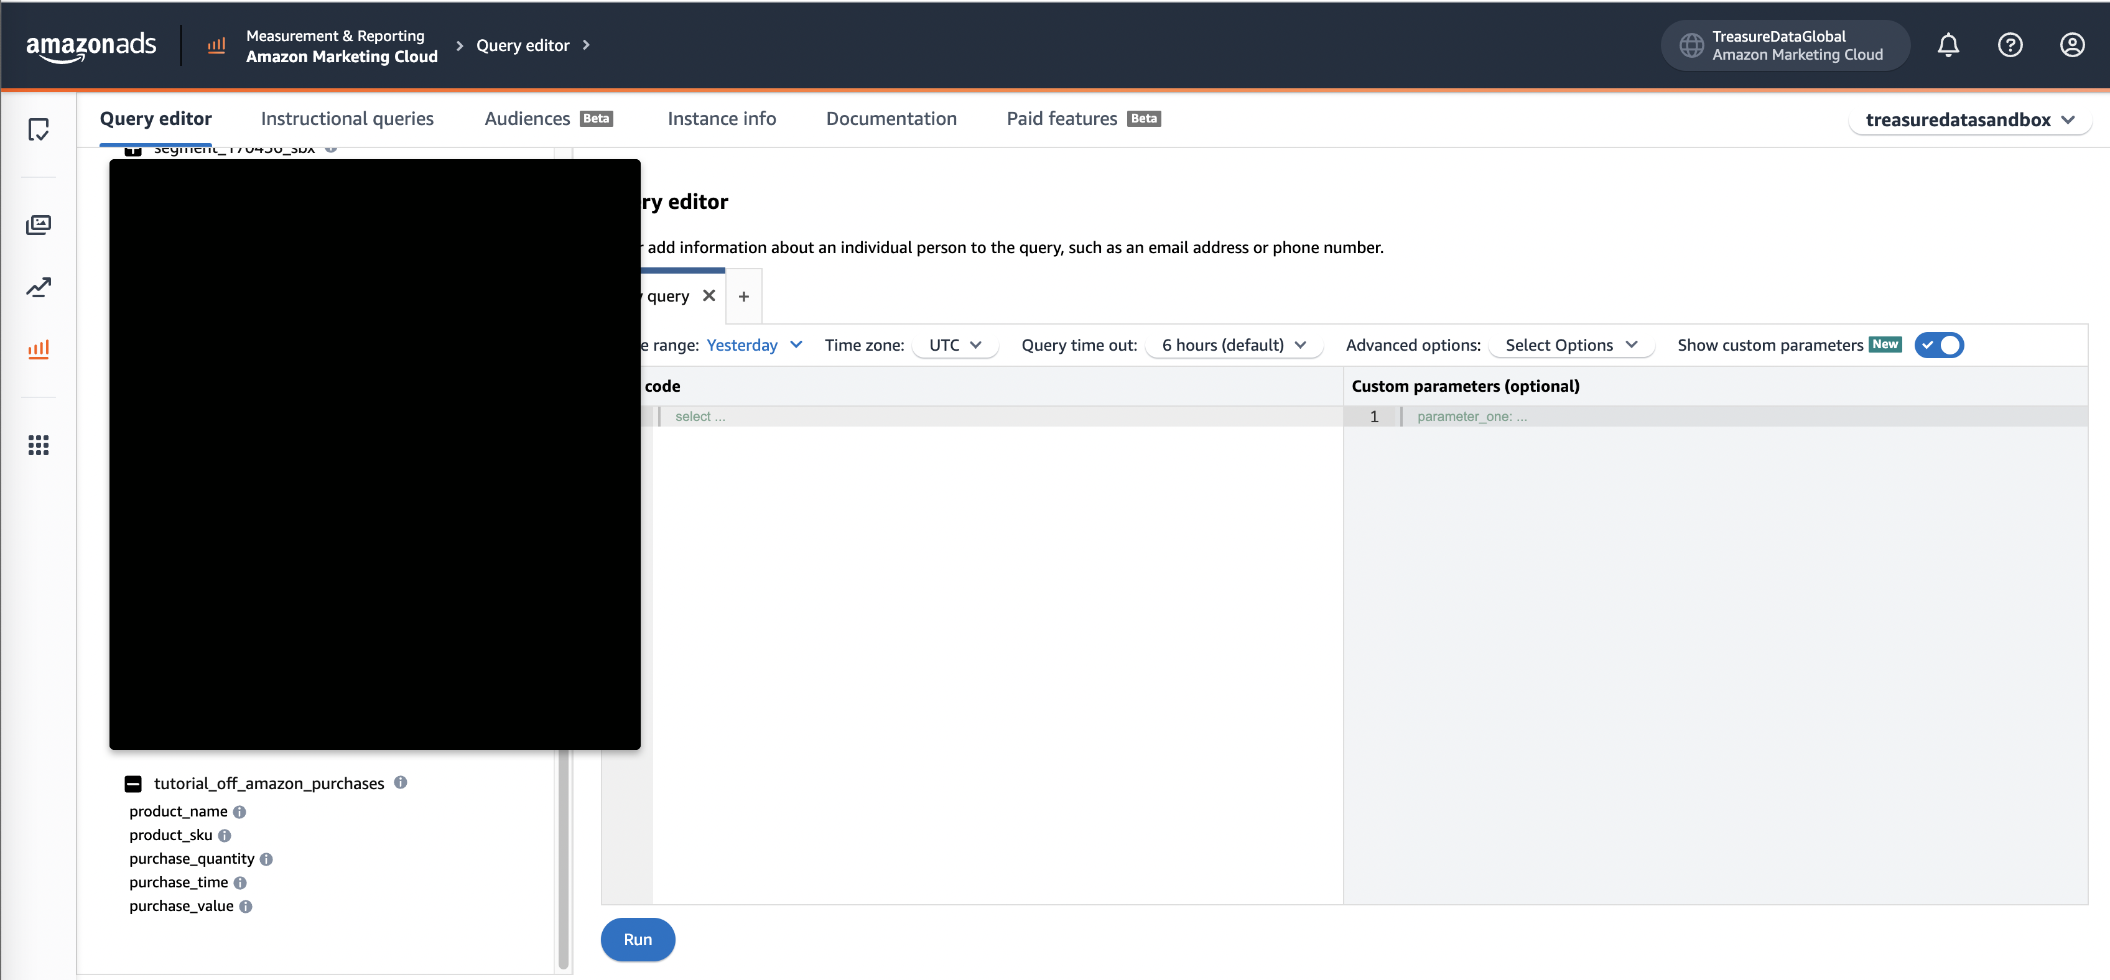Image resolution: width=2110 pixels, height=980 pixels.
Task: Collapse the tutorial_off_amazon_purchases table
Action: (132, 784)
